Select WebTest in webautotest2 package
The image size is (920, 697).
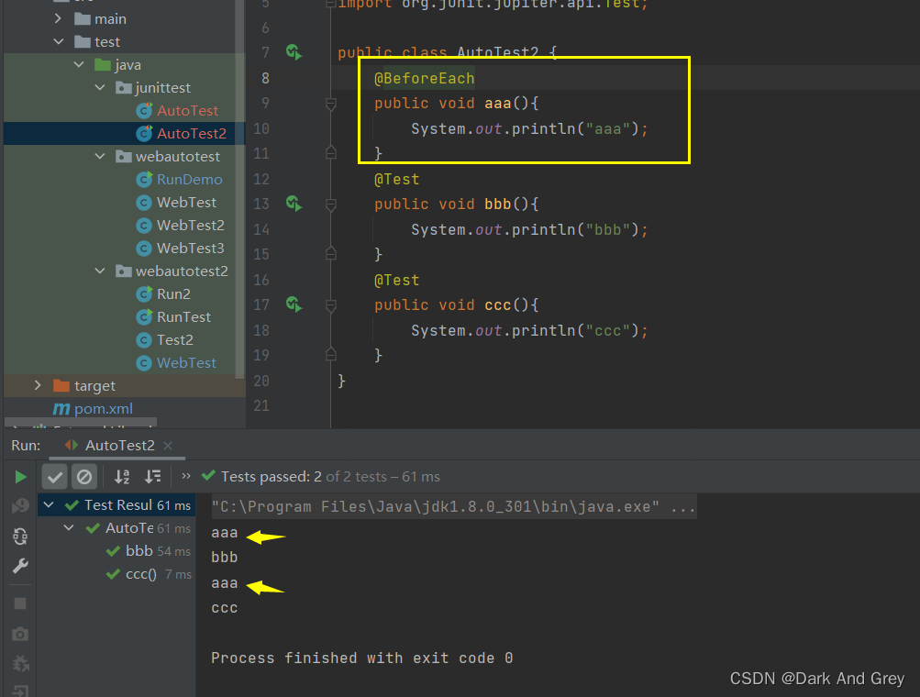[186, 362]
